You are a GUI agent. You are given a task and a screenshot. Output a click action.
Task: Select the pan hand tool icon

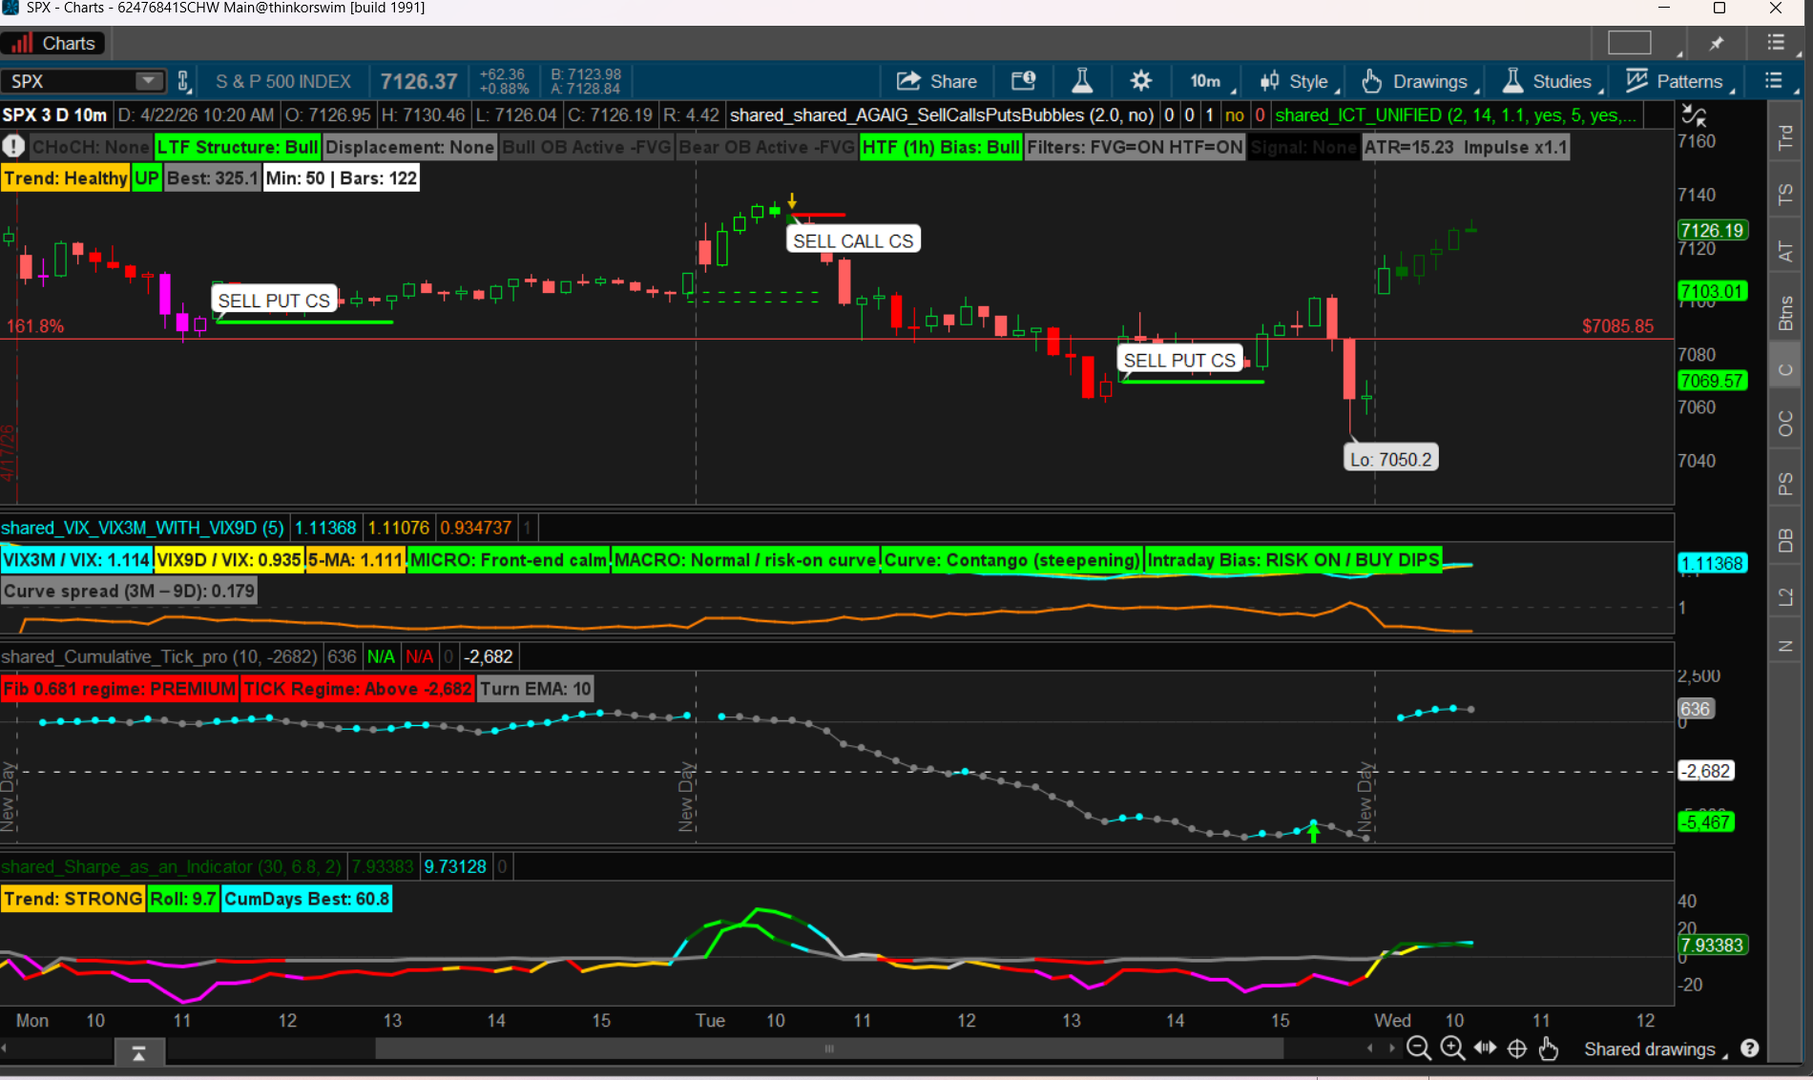pos(1549,1049)
